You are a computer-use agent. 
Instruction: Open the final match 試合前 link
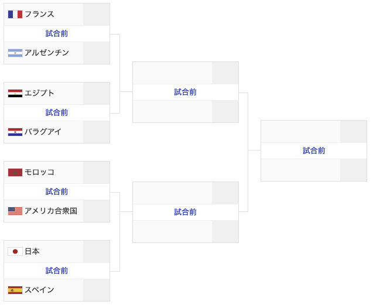click(x=314, y=150)
